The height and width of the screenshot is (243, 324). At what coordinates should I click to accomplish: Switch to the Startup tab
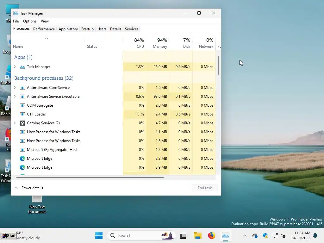pyautogui.click(x=88, y=29)
